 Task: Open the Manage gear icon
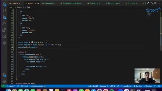point(4,81)
